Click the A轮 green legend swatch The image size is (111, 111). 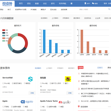click(4, 41)
